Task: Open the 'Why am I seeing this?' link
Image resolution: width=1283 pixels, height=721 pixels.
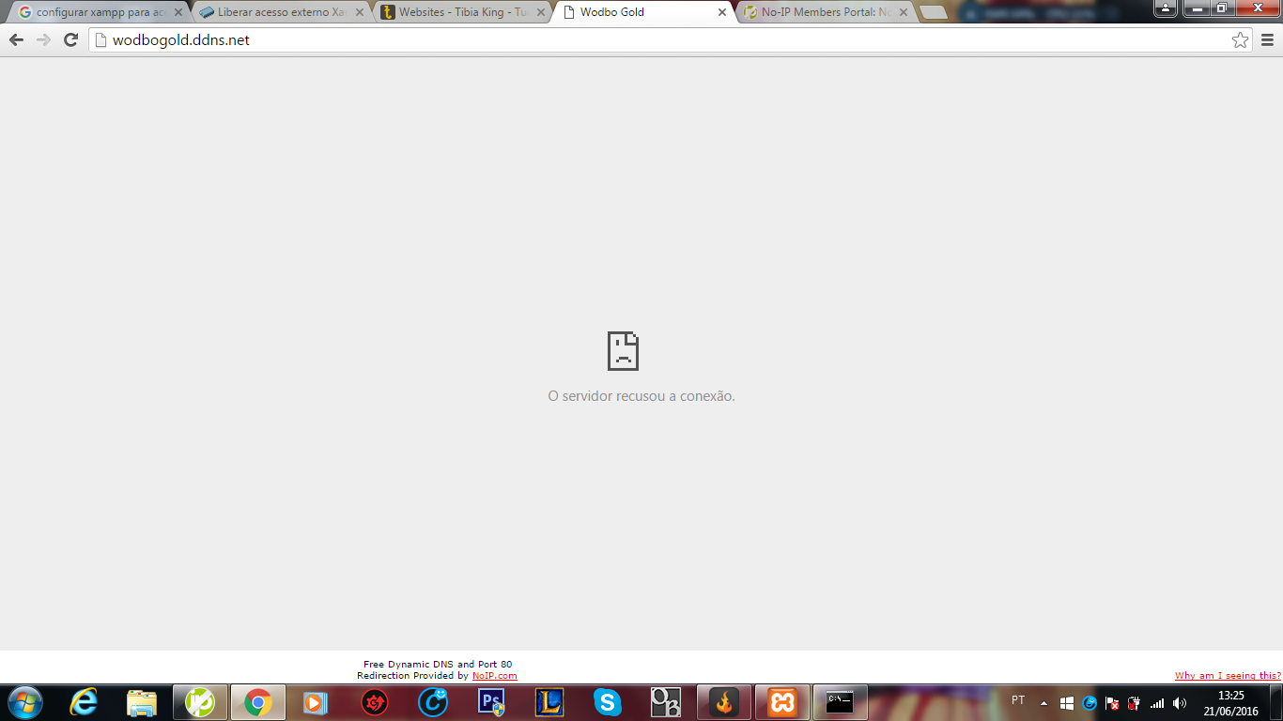Action: pyautogui.click(x=1228, y=676)
